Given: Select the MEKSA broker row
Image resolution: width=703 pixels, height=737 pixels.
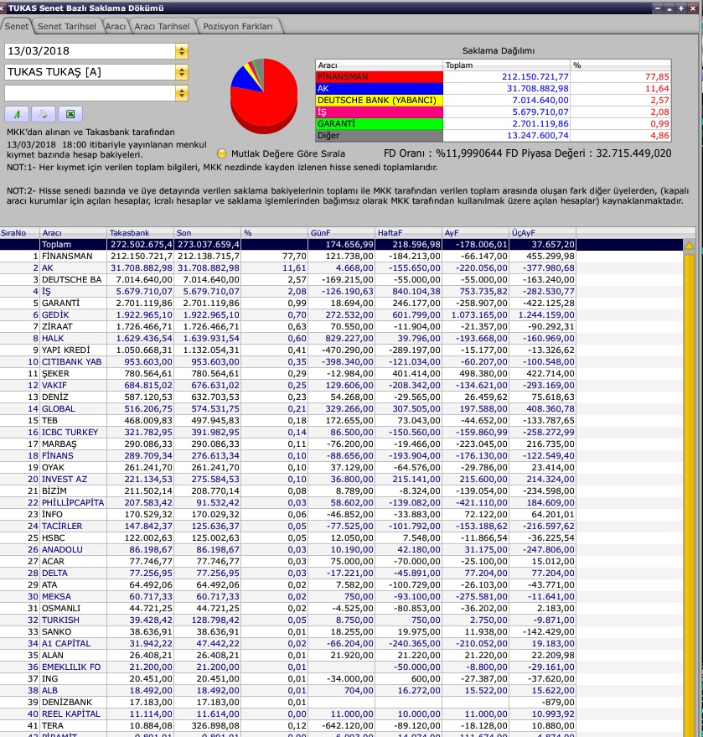Looking at the screenshot, I should point(341,596).
